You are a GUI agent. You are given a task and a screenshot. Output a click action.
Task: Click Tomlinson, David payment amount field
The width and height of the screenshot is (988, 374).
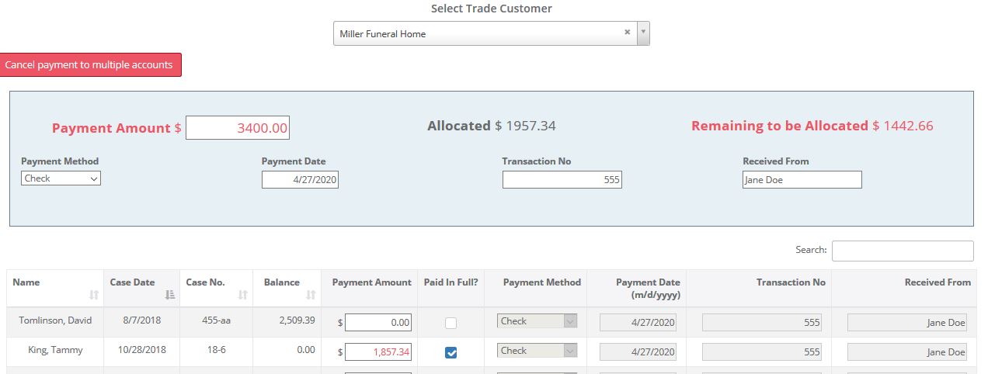click(x=378, y=323)
